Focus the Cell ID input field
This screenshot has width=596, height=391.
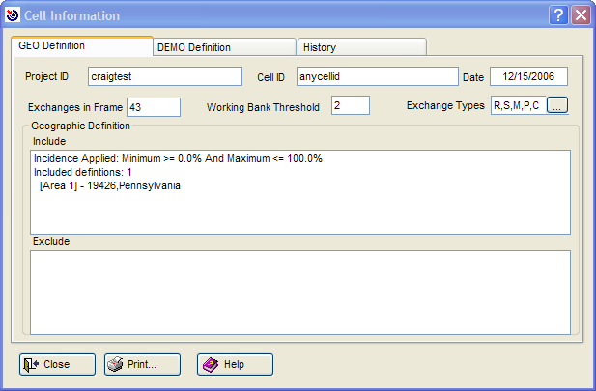click(375, 77)
